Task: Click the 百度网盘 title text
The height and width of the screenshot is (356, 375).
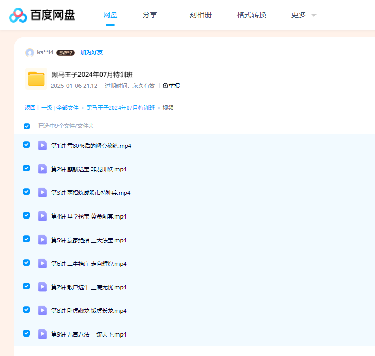Action: [x=53, y=15]
